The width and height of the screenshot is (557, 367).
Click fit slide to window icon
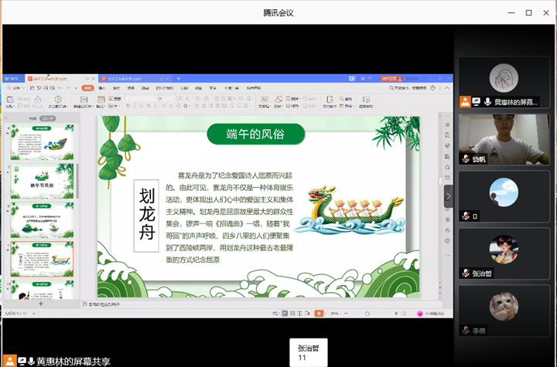point(404,314)
